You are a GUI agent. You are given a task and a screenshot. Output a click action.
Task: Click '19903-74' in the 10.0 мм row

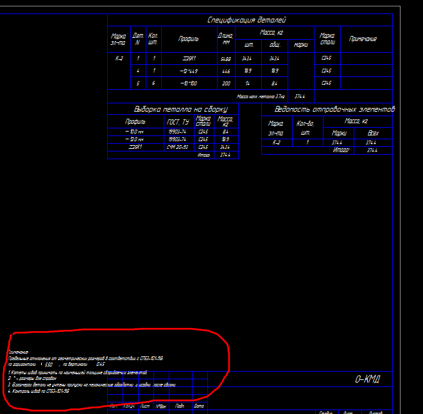coord(177,132)
